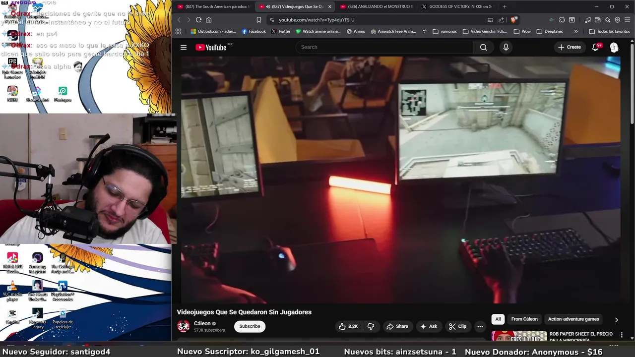Open TikTok LIVE Studio desktop shortcut
Image resolution: width=635 pixels, height=357 pixels.
(12, 263)
